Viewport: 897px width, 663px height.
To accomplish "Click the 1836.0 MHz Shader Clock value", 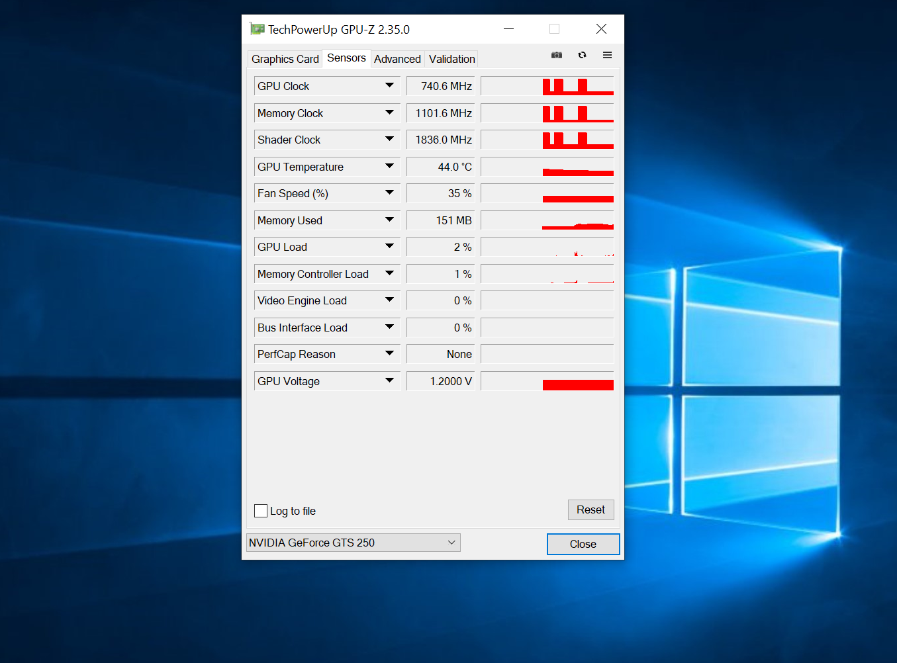I will [441, 140].
